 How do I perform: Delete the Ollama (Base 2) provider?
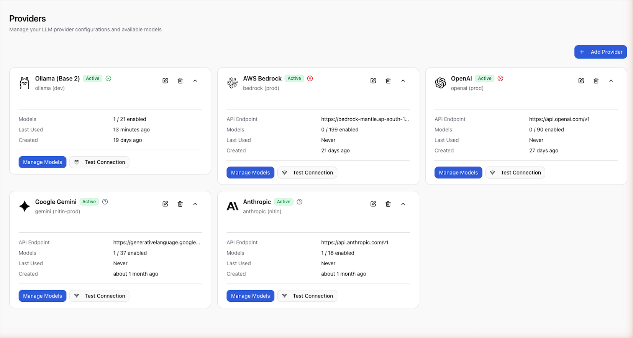click(x=180, y=81)
